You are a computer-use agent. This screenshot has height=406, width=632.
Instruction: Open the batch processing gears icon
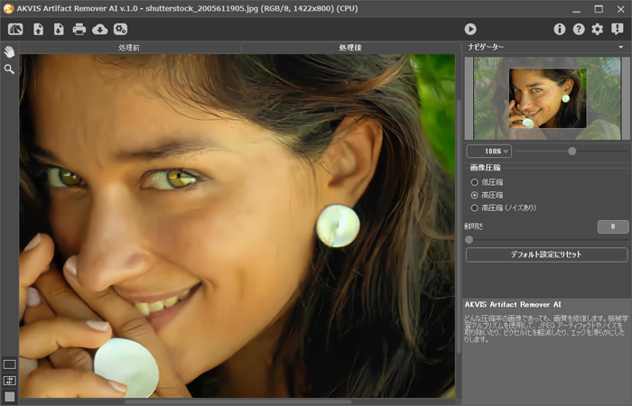click(120, 29)
